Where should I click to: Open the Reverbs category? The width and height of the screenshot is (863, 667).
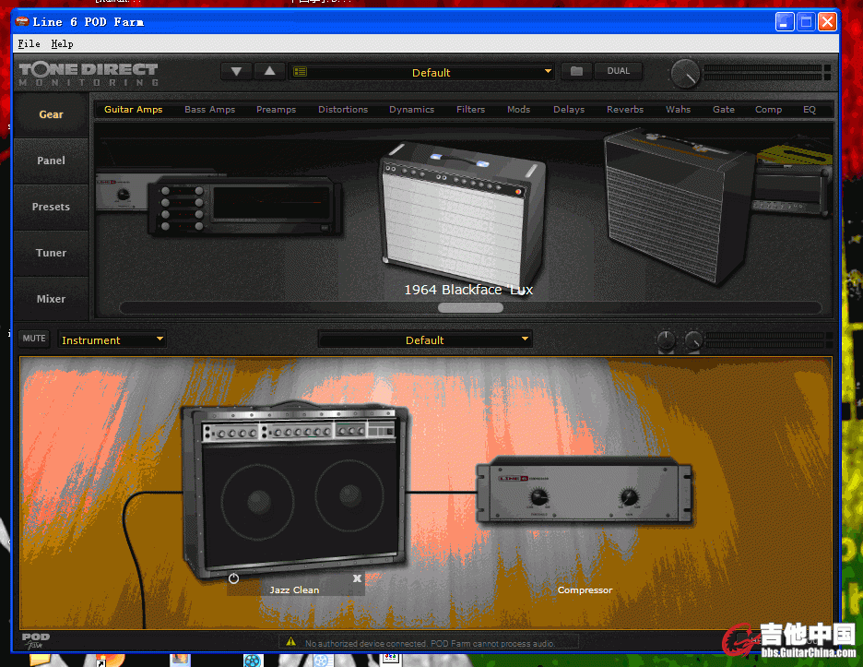tap(625, 109)
